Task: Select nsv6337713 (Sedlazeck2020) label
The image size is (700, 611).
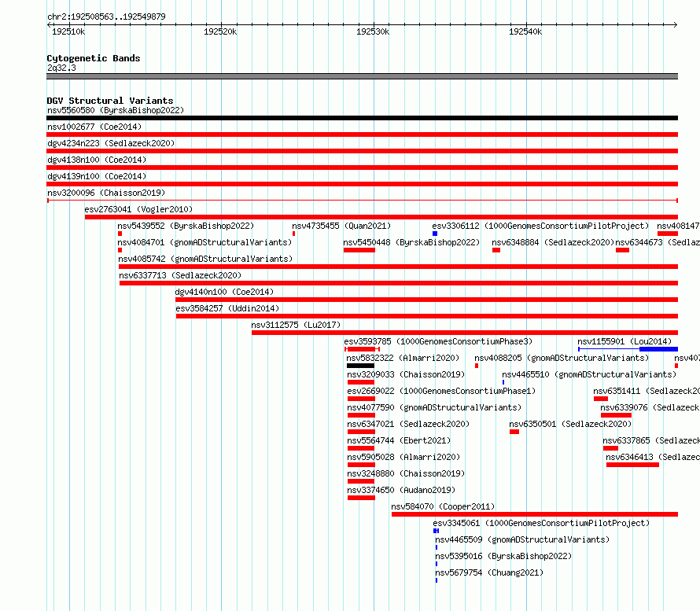Action: pos(180,275)
